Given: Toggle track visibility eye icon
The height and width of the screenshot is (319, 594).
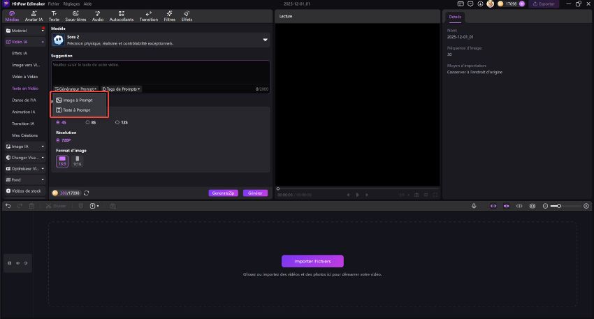Looking at the screenshot, I should (17, 263).
